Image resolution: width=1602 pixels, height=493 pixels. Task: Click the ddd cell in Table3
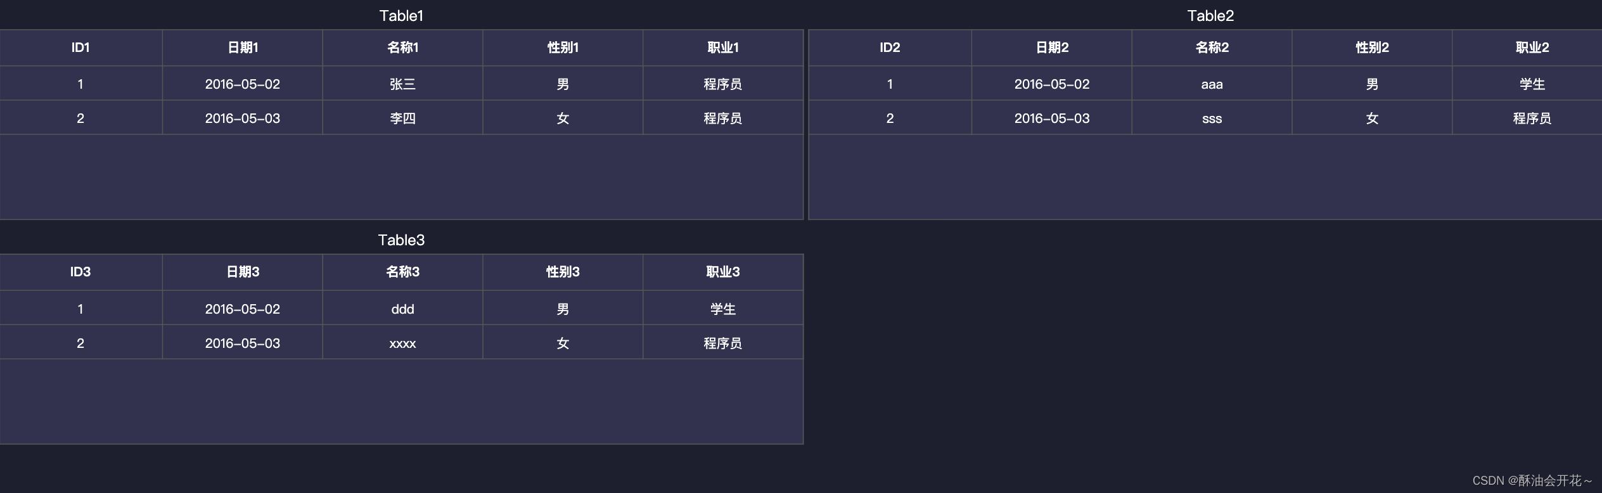[x=403, y=309]
